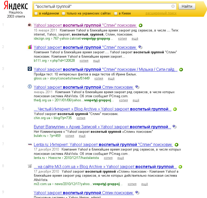The image size is (207, 198).
Task: Open 'расширенный поиск' advanced search
Action: [161, 13]
